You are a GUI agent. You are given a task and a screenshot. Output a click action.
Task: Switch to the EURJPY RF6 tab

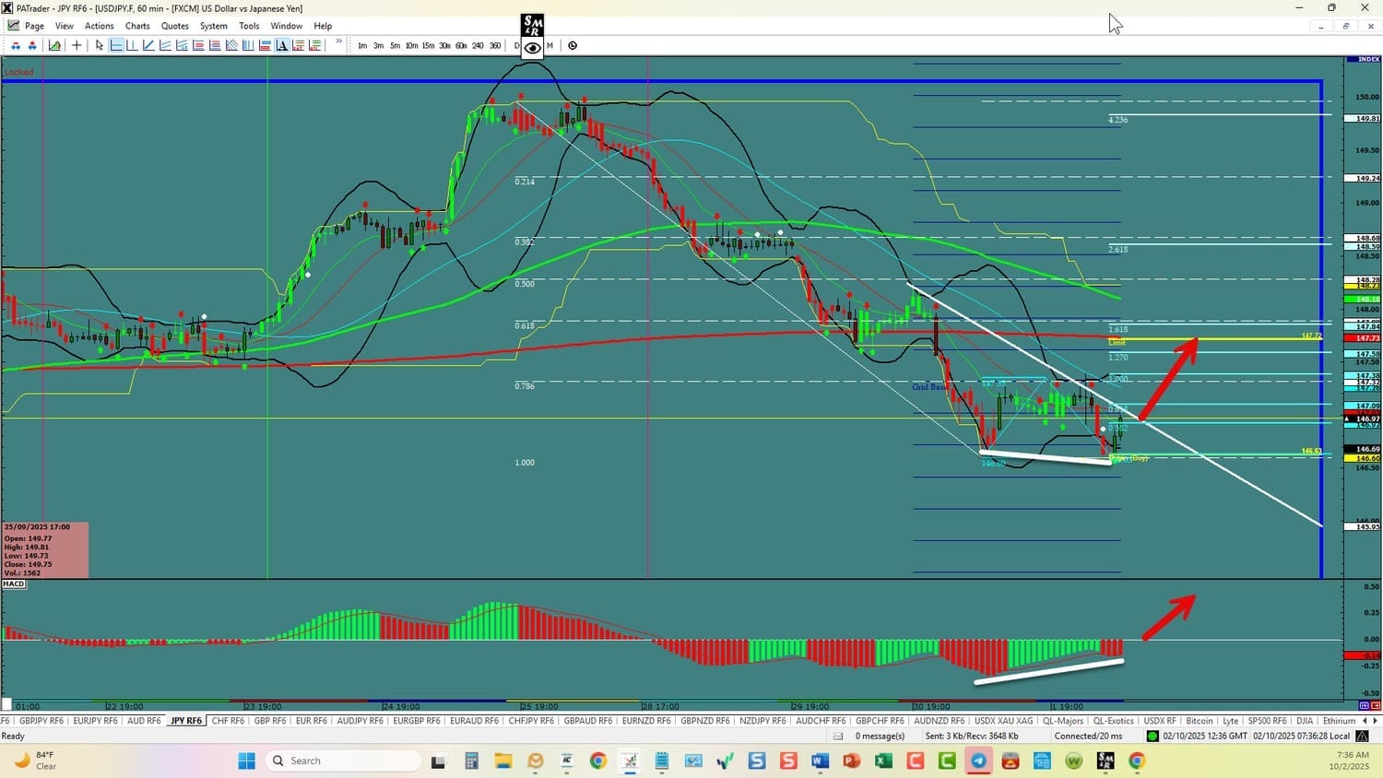tap(95, 721)
